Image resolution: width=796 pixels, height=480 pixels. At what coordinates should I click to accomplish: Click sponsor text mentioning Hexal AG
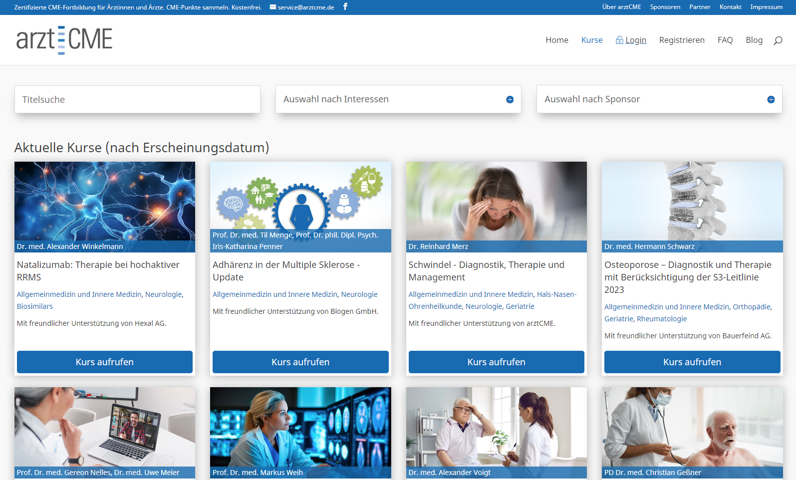pos(92,323)
